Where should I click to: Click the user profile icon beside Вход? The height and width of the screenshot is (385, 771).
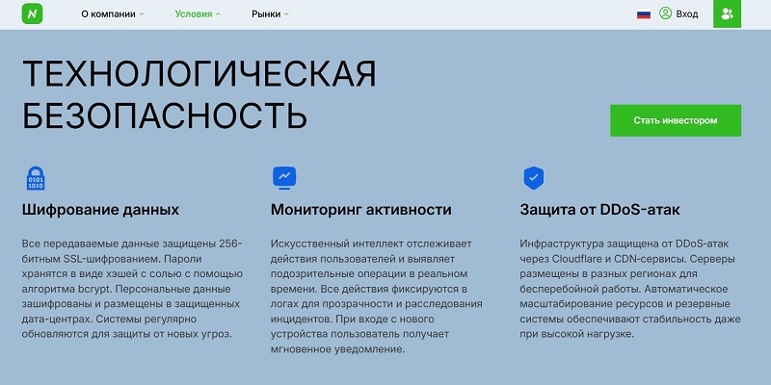click(x=665, y=14)
